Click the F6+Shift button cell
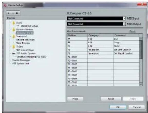This screenshot has height=113, width=148. (x=77, y=75)
